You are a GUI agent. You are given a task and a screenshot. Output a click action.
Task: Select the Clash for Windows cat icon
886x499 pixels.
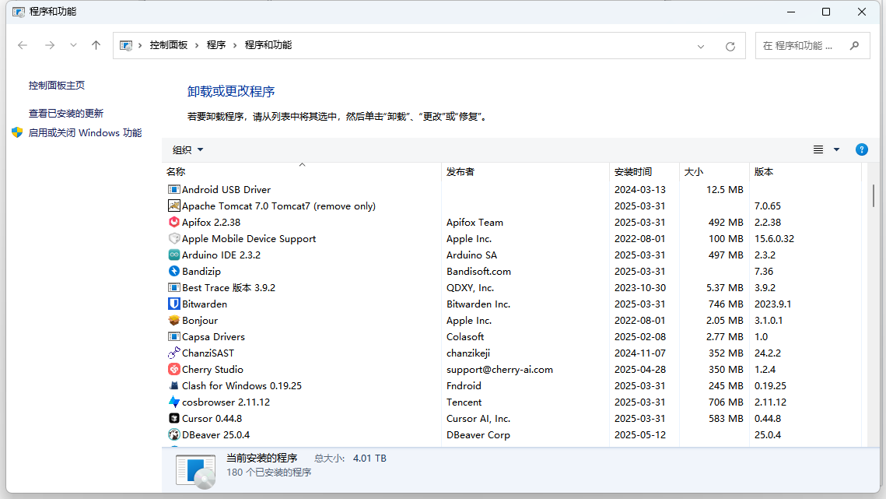(174, 386)
